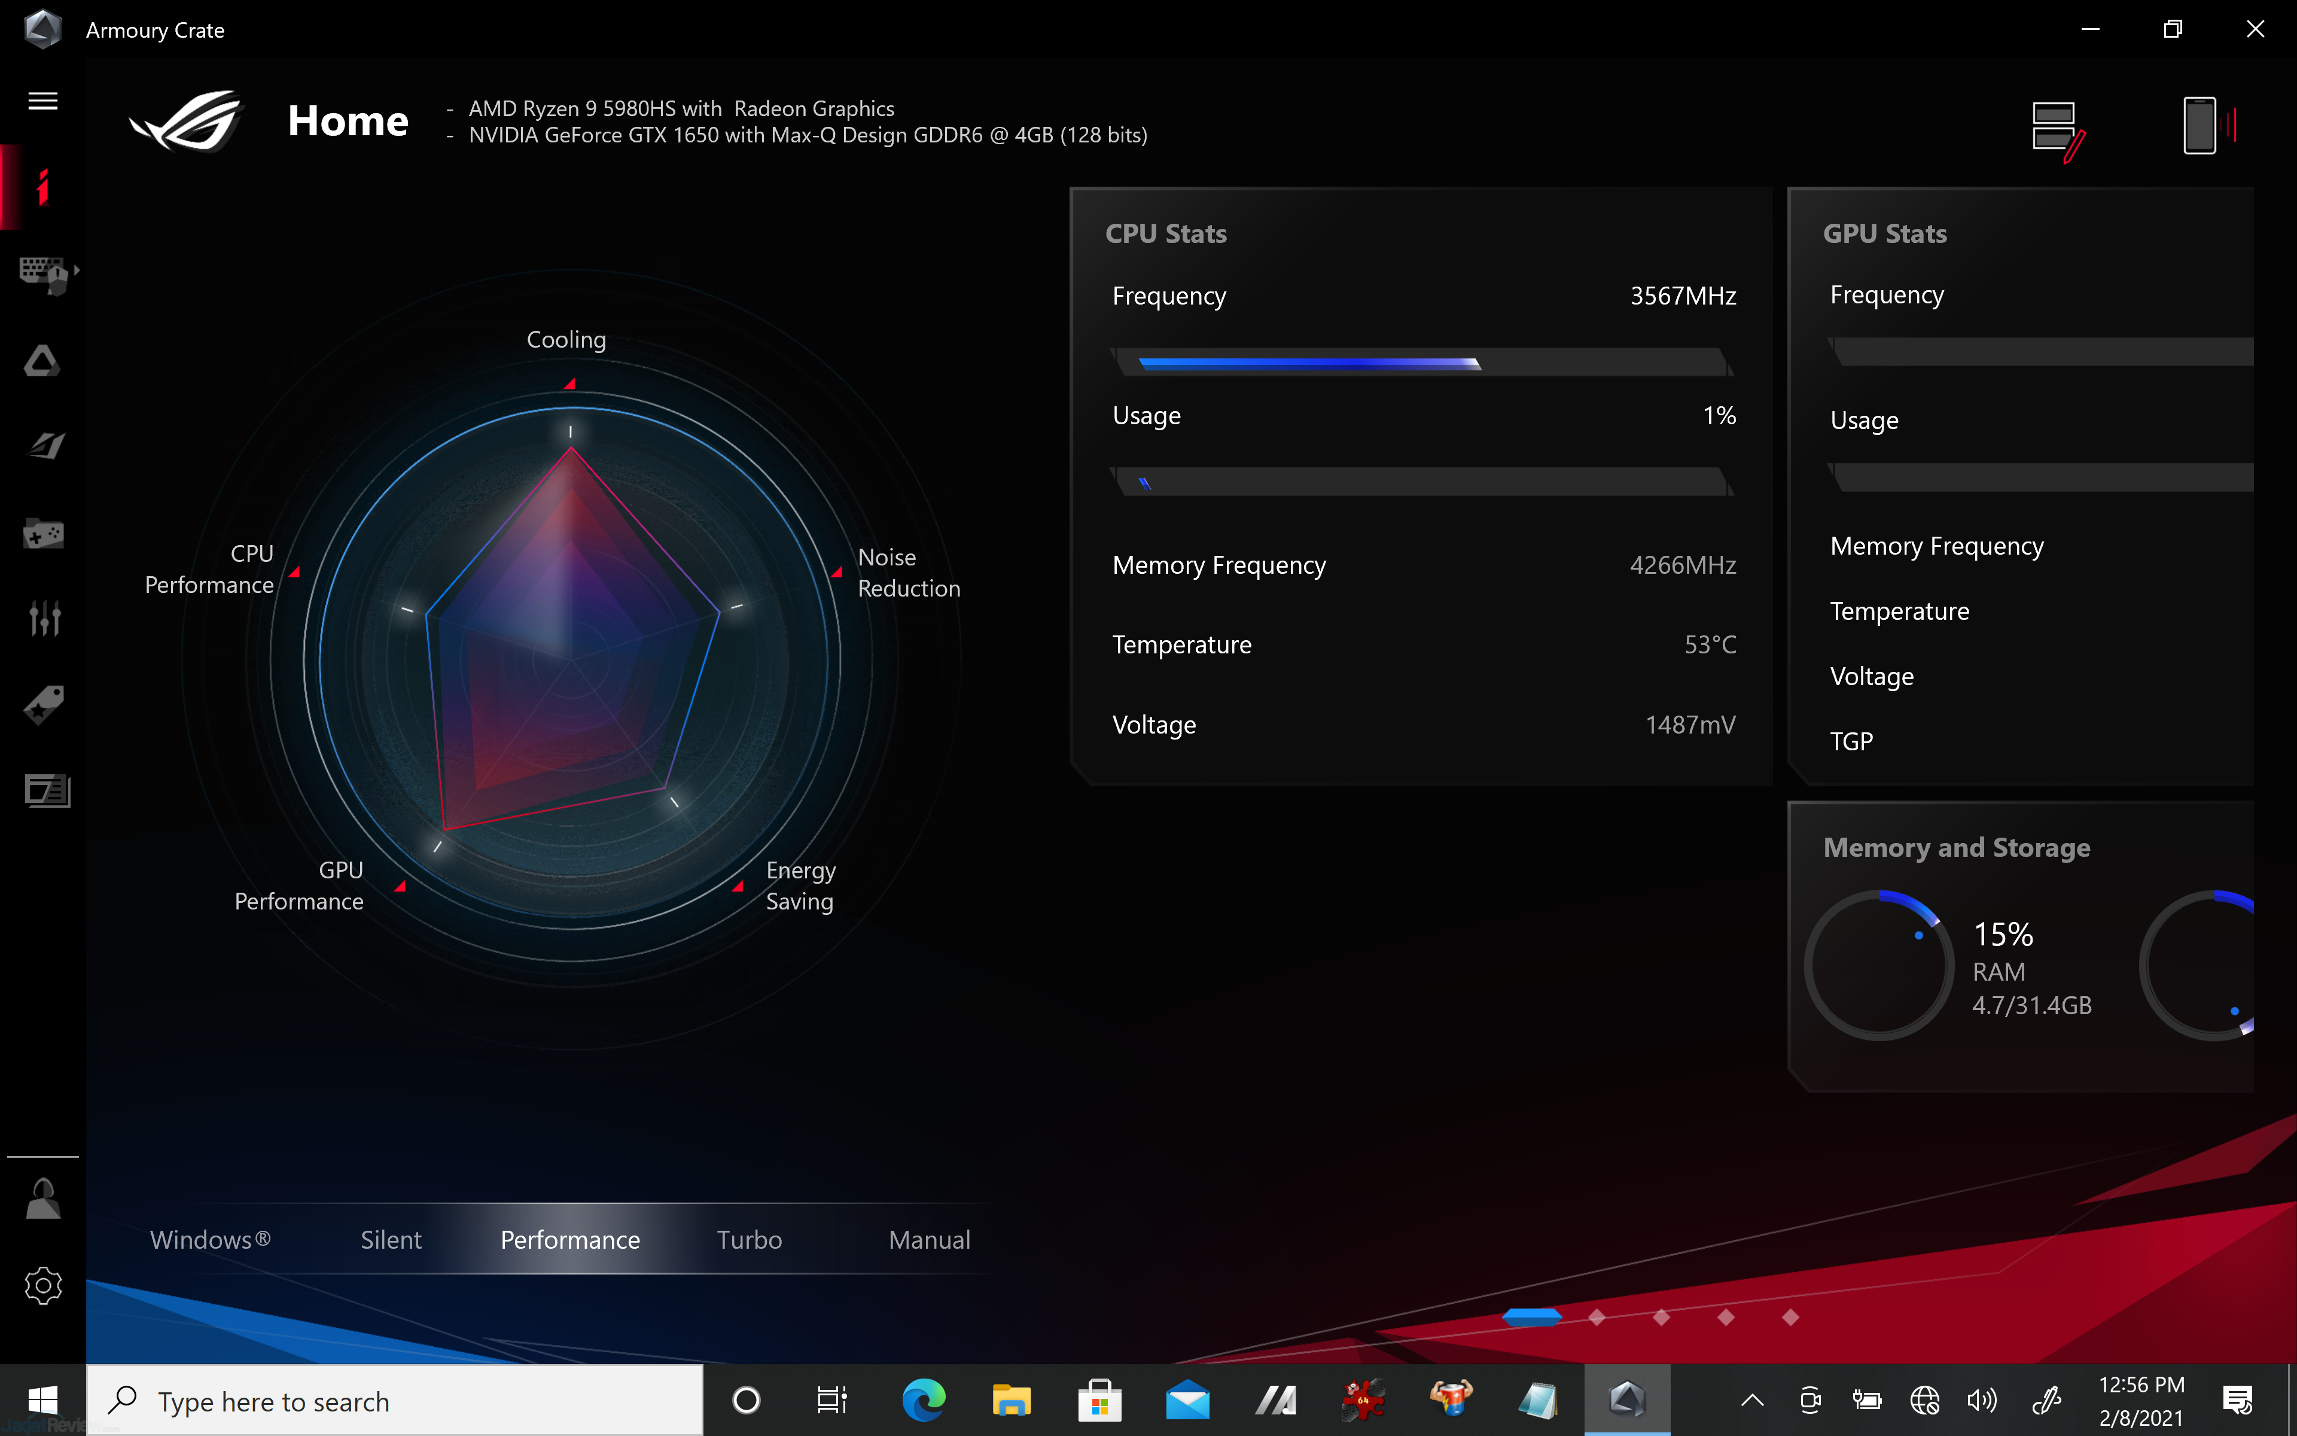Go to second page indicator diamond

(x=1597, y=1318)
